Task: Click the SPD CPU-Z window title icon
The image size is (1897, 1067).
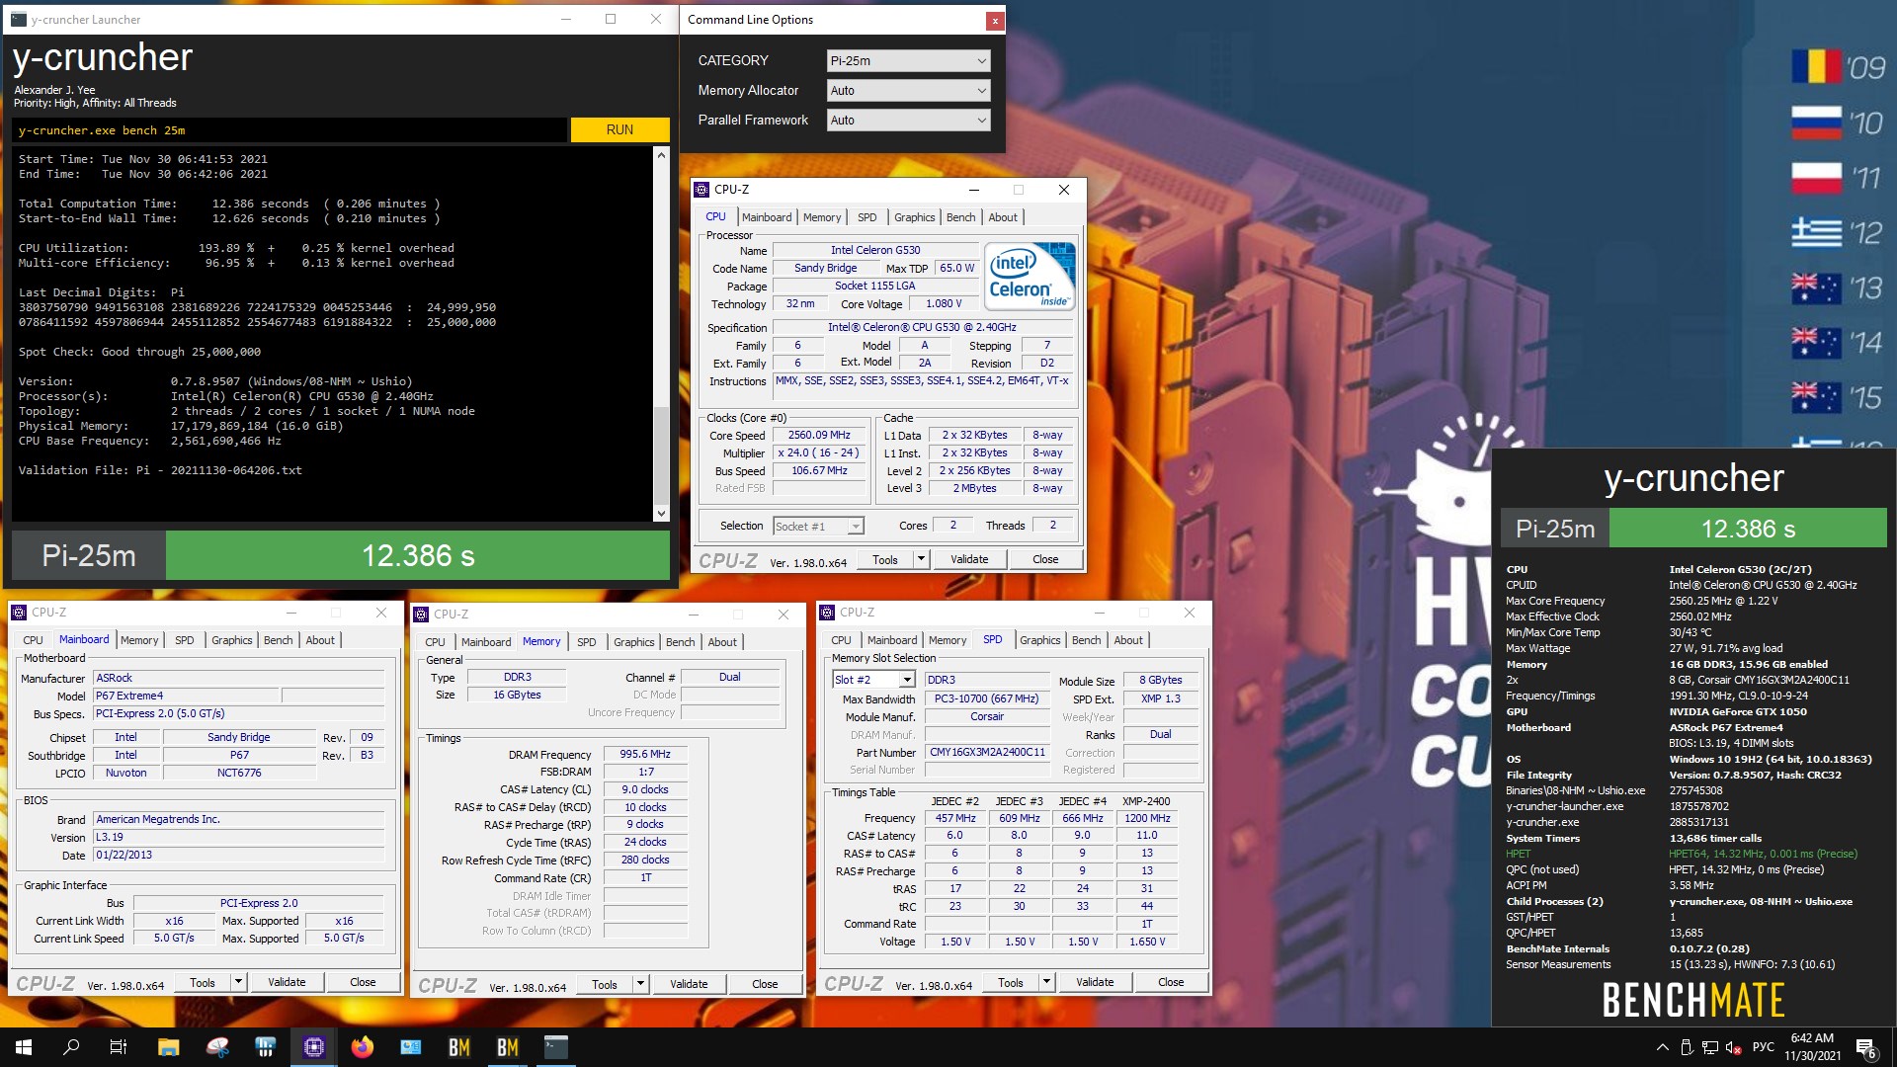Action: tap(827, 613)
